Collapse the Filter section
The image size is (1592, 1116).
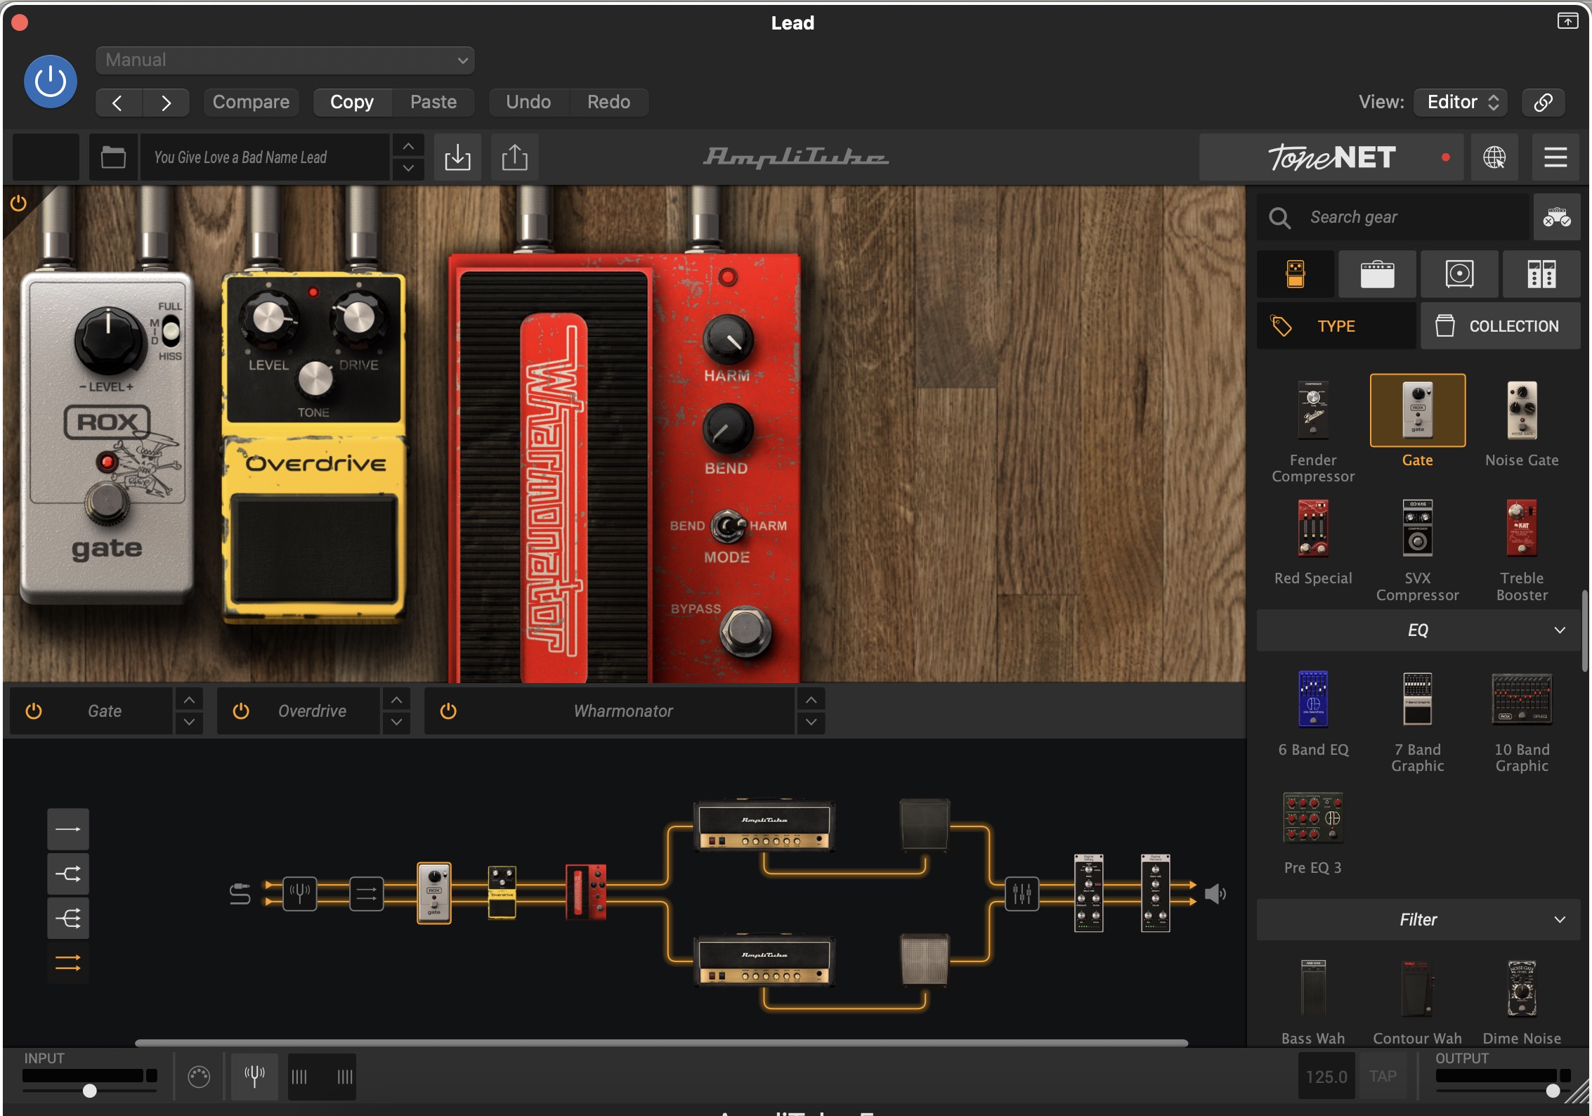pyautogui.click(x=1418, y=919)
